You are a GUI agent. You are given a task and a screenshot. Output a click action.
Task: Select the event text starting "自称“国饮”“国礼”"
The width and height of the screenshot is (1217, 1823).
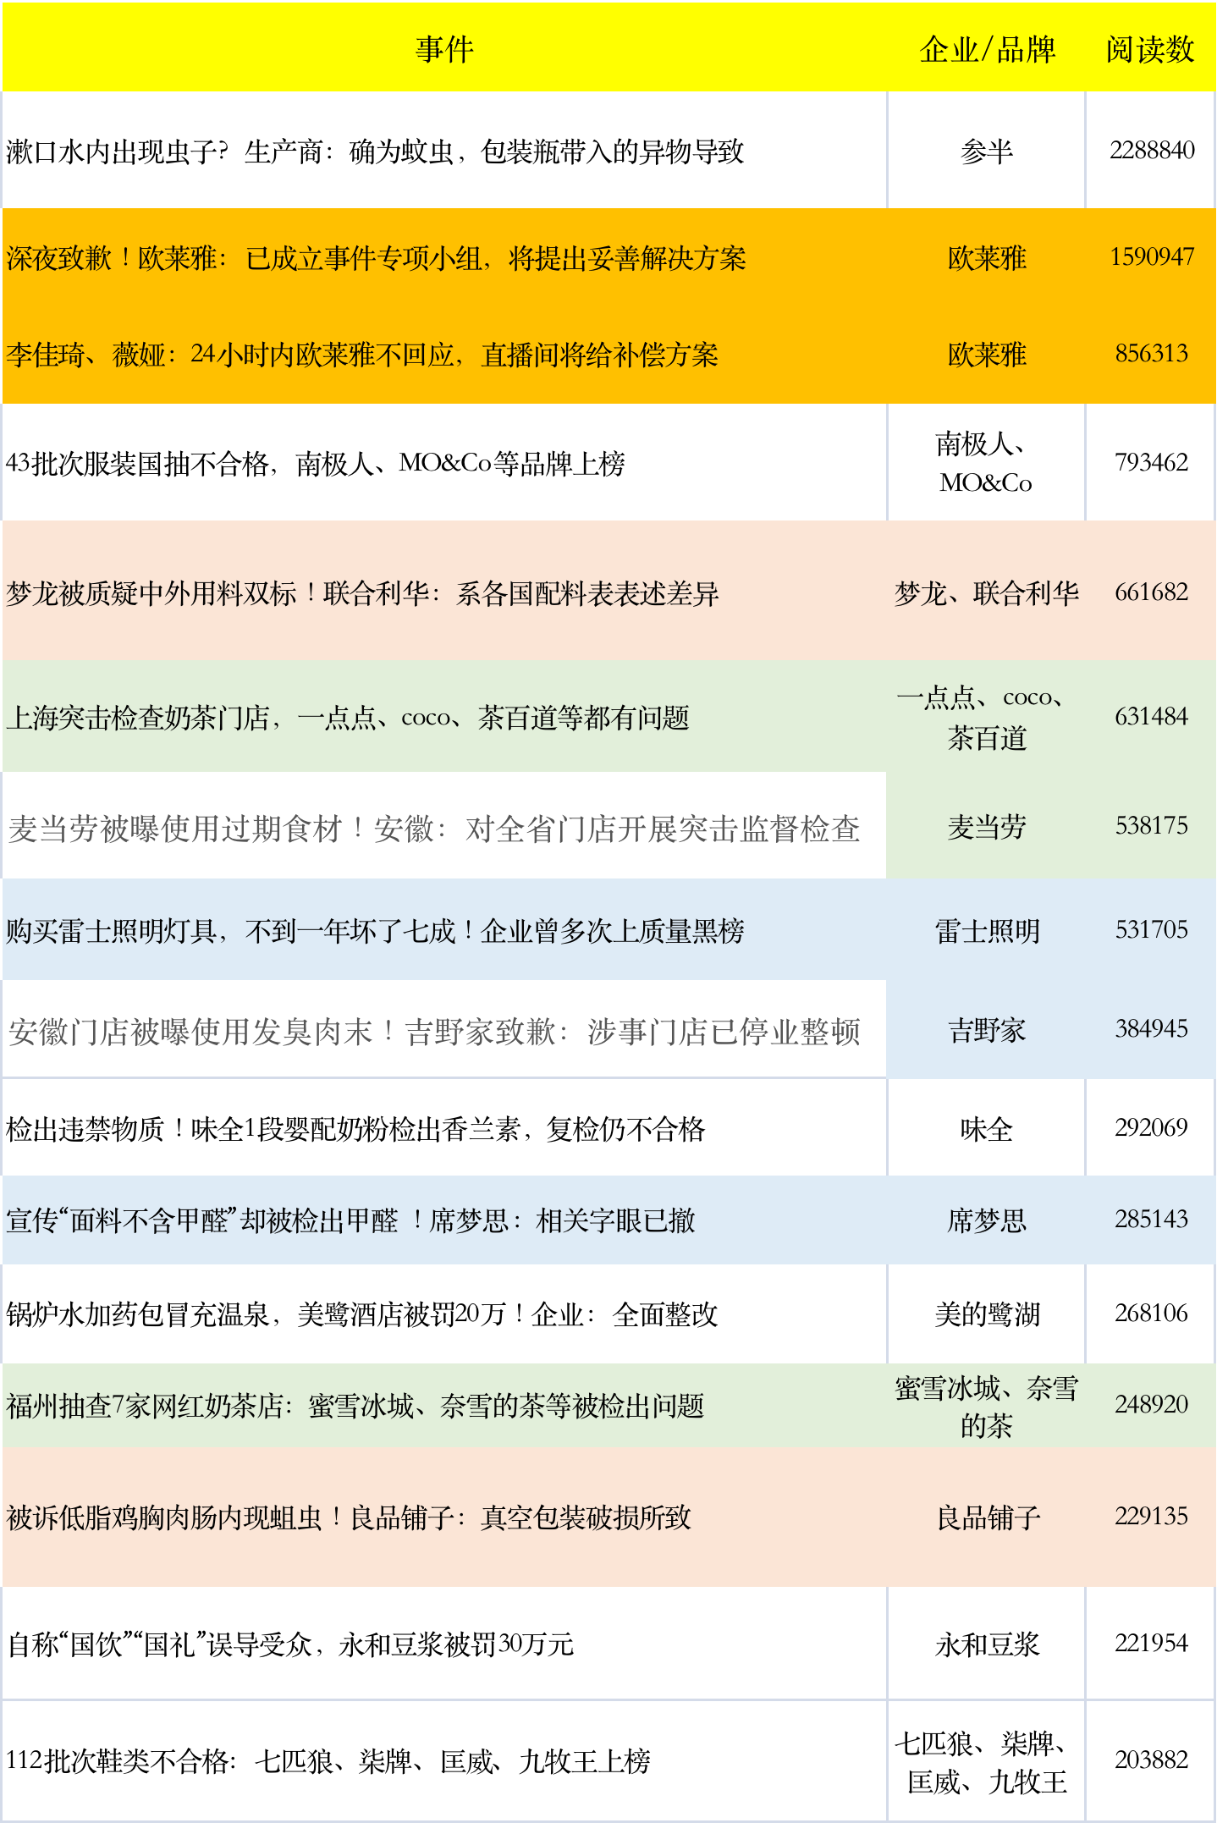pyautogui.click(x=290, y=1644)
